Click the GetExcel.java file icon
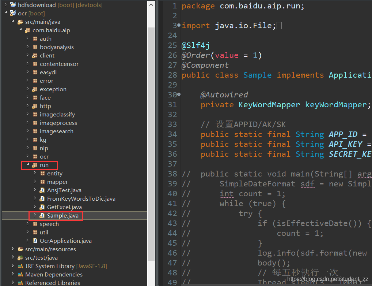The width and height of the screenshot is (372, 286). click(x=42, y=207)
